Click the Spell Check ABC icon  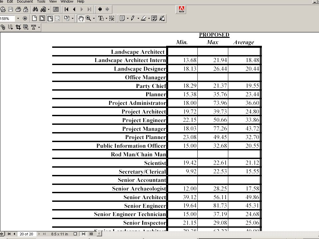(154, 19)
